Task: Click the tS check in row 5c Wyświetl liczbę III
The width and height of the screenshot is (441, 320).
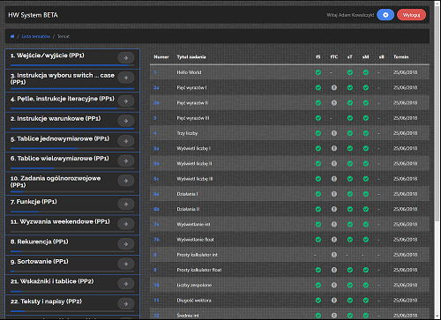Action: coord(318,179)
